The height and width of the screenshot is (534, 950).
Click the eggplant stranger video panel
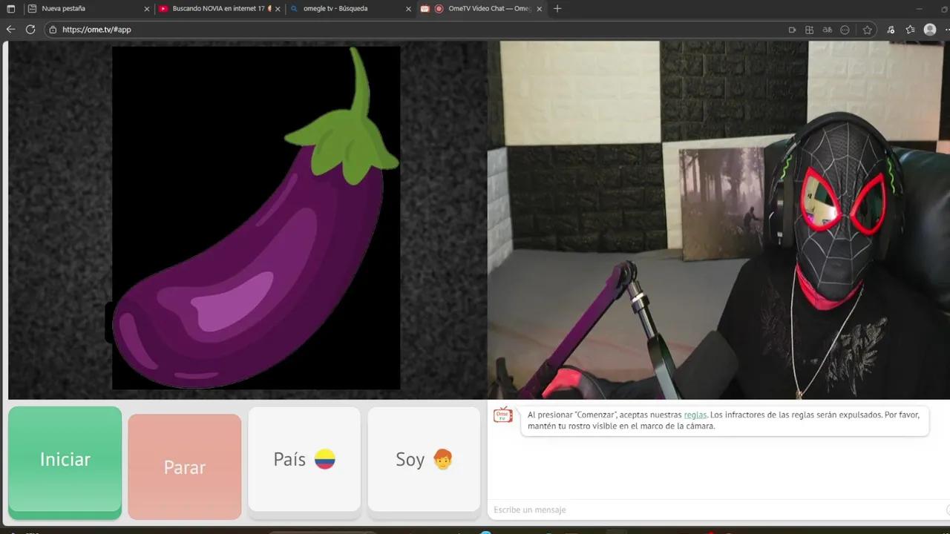(x=247, y=220)
